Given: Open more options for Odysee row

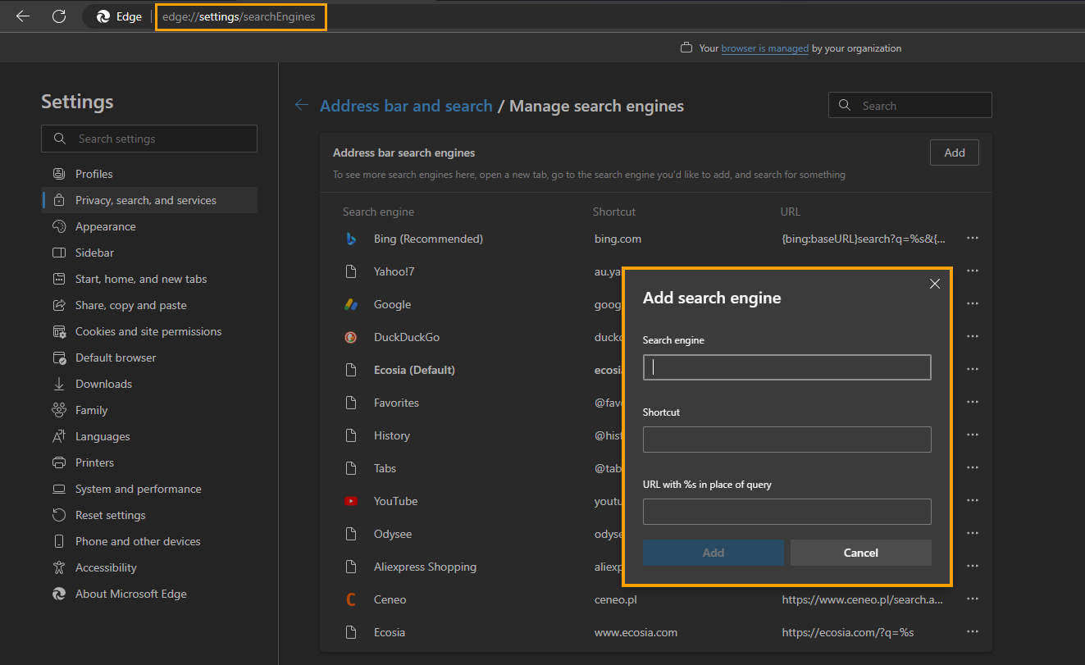Looking at the screenshot, I should [973, 534].
